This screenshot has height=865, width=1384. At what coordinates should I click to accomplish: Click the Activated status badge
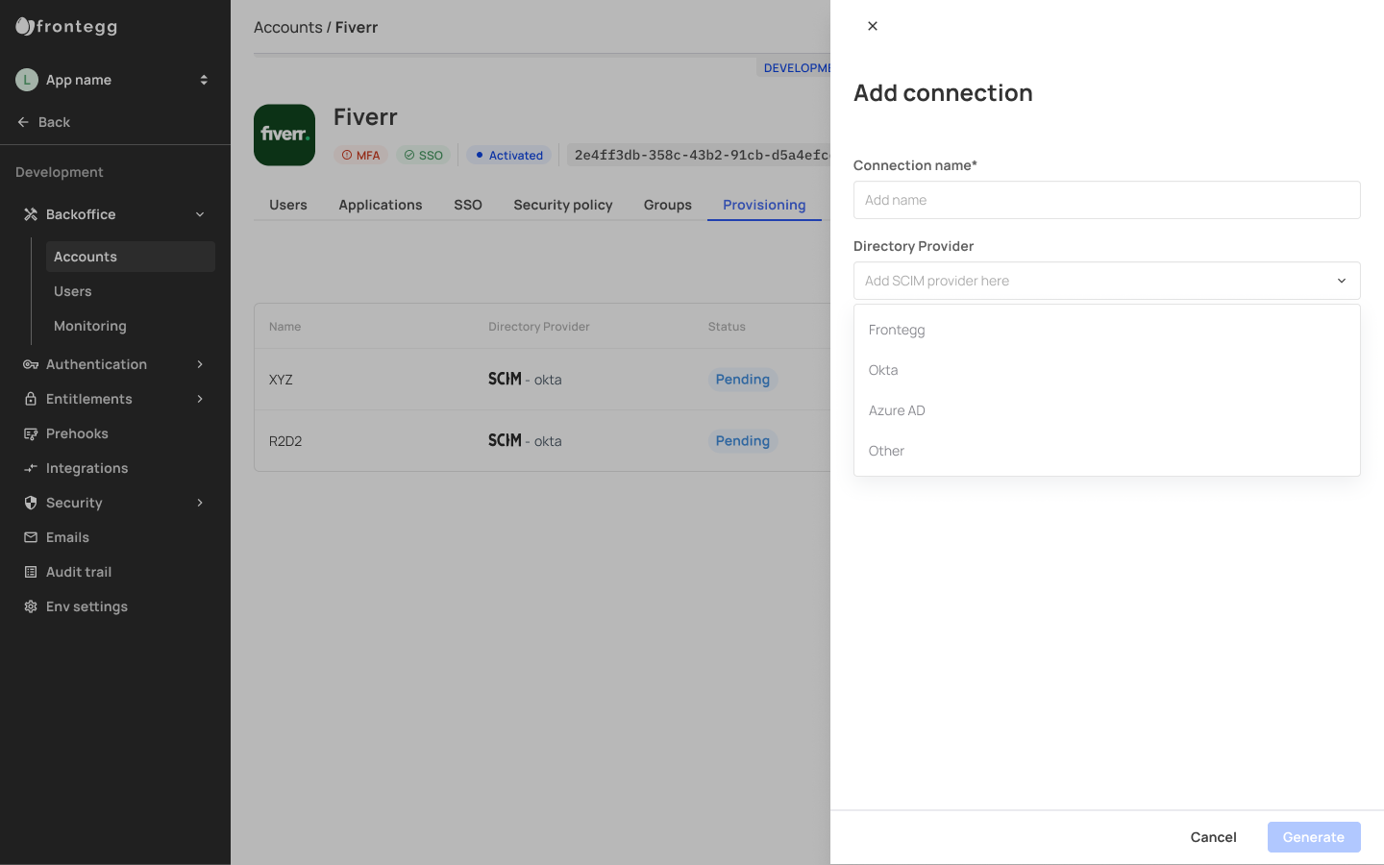(509, 155)
